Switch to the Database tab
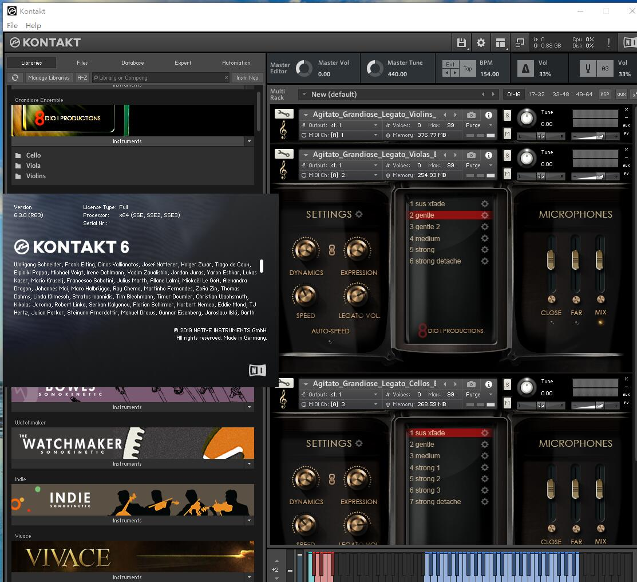Viewport: 637px width, 582px height. point(133,63)
